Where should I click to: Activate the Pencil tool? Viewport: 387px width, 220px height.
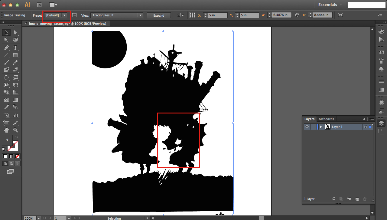pyautogui.click(x=15, y=62)
